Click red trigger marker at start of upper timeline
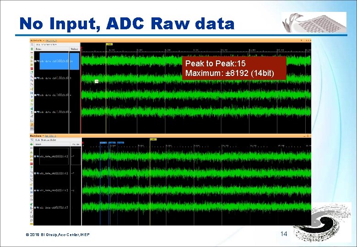Screen dimensions: 357x247 (81, 48)
